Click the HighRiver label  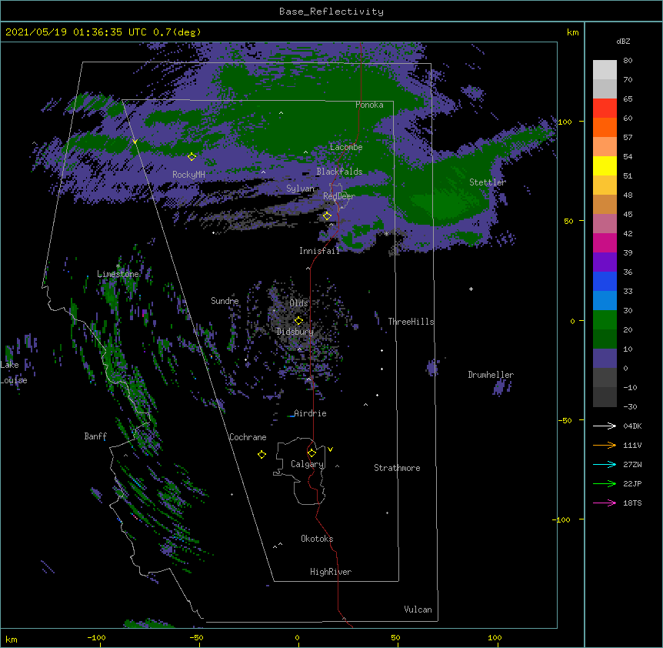click(331, 572)
